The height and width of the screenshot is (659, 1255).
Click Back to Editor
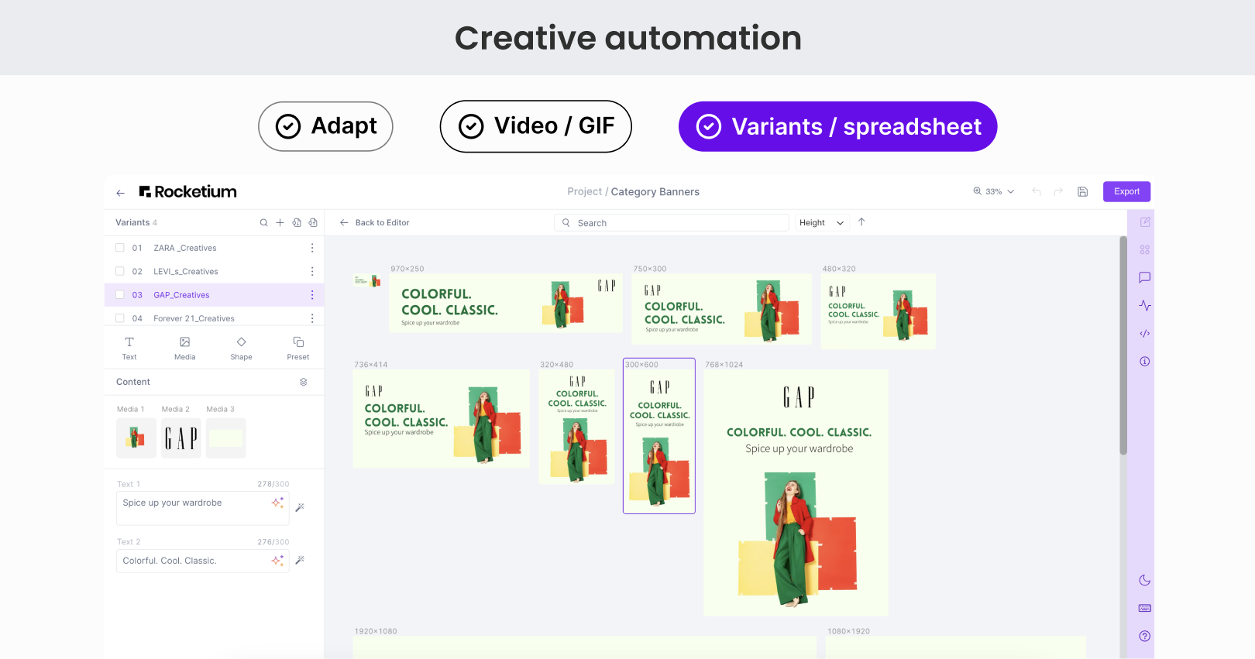pos(374,223)
